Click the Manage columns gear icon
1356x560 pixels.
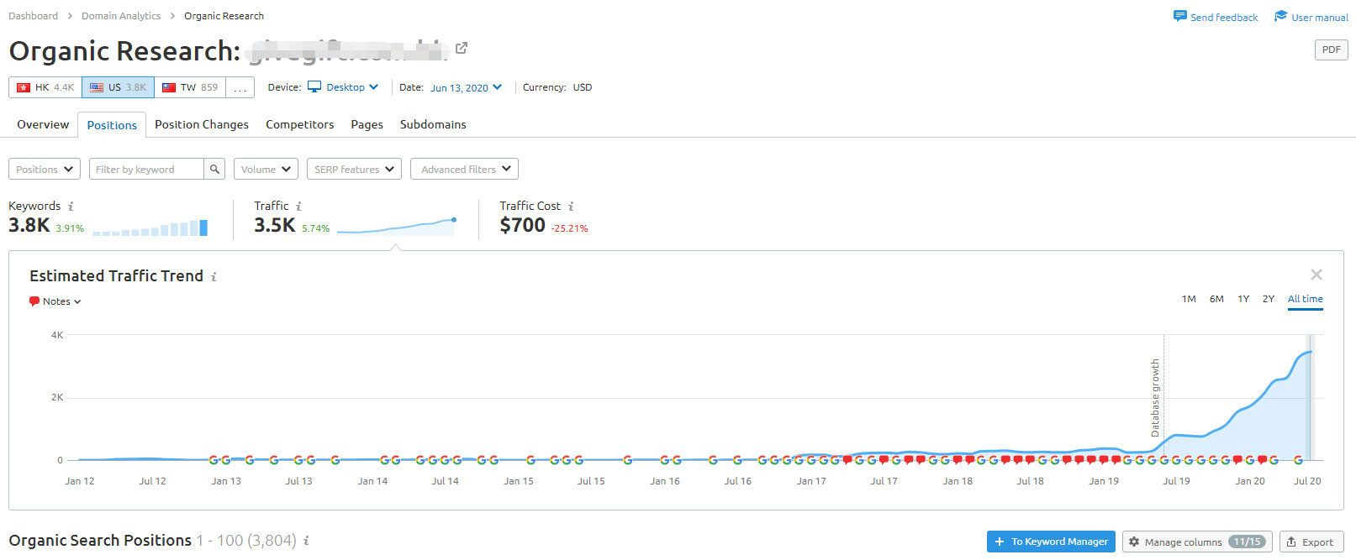1134,542
